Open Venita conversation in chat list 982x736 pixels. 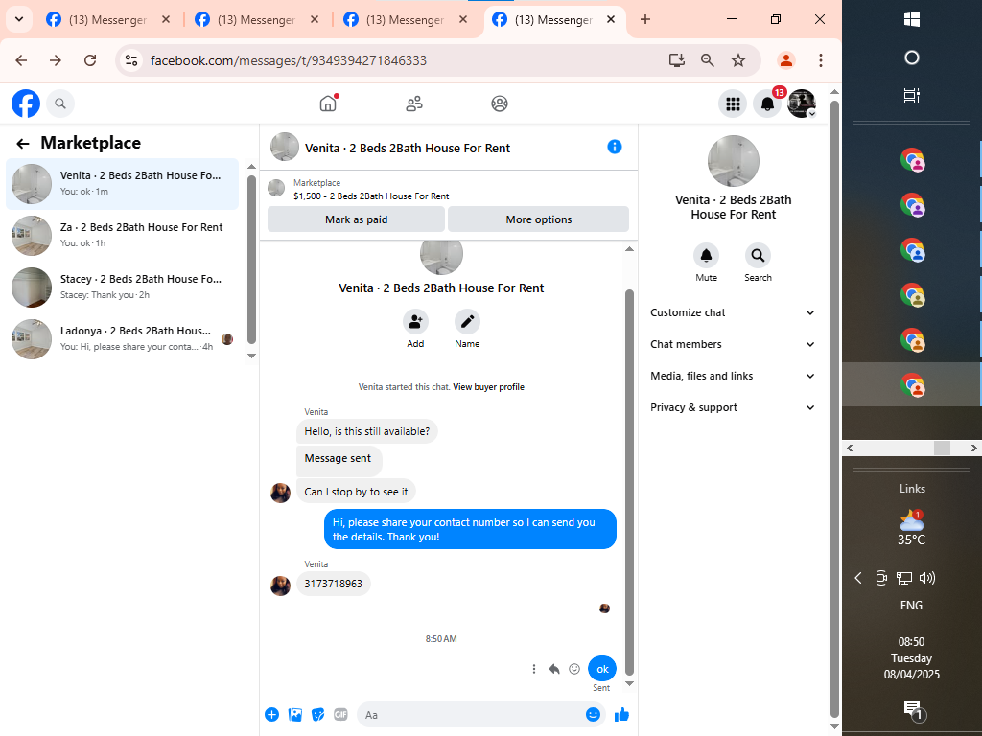pos(122,184)
